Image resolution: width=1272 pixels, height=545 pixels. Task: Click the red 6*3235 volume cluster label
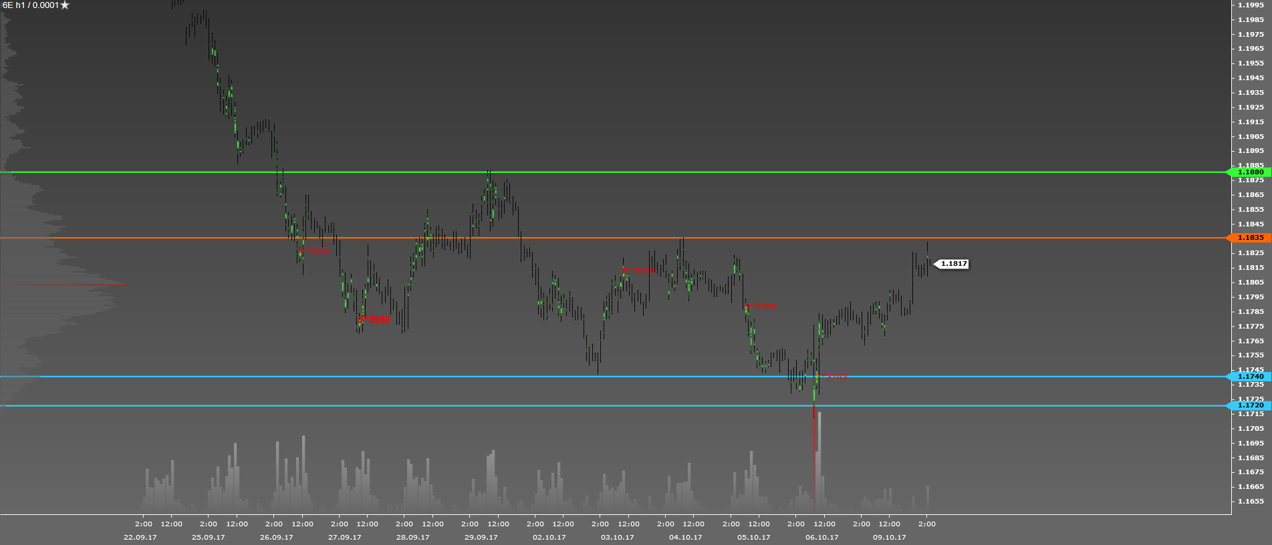click(315, 250)
